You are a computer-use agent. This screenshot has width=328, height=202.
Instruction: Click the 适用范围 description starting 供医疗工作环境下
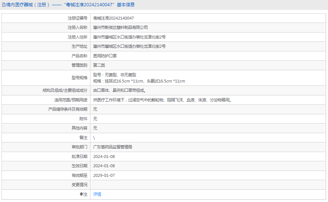pyautogui.click(x=163, y=100)
